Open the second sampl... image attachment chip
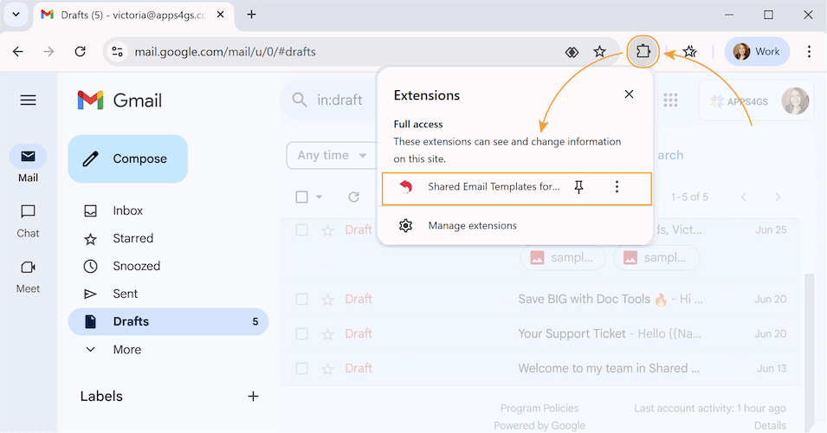The height and width of the screenshot is (433, 827). (656, 258)
